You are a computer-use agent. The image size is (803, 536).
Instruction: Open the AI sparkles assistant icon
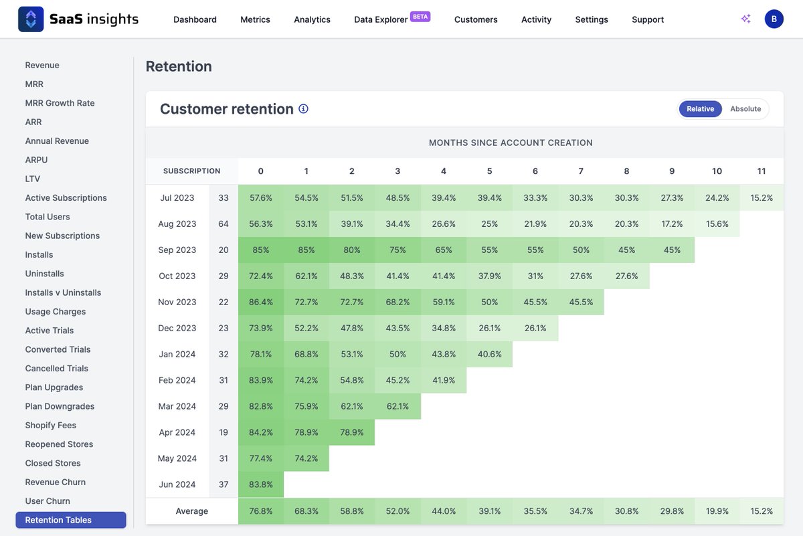745,18
